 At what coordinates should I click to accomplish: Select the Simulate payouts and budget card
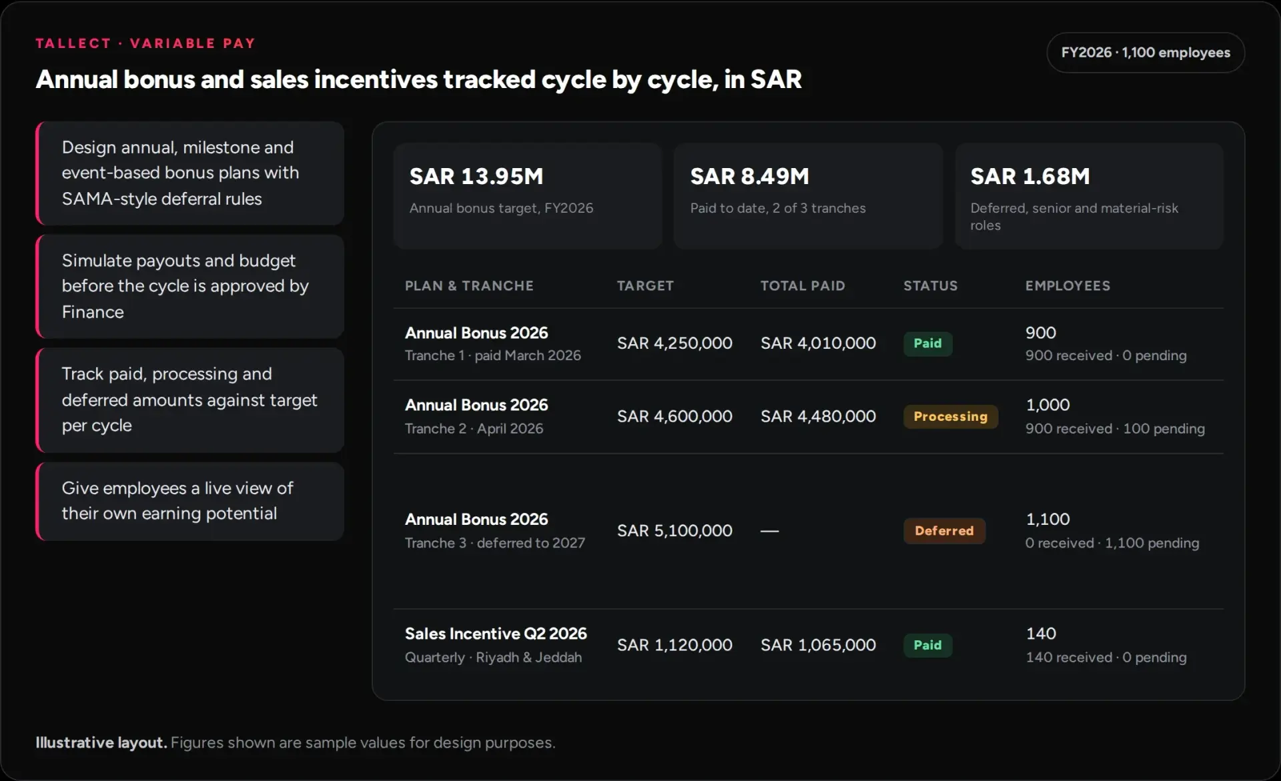190,286
